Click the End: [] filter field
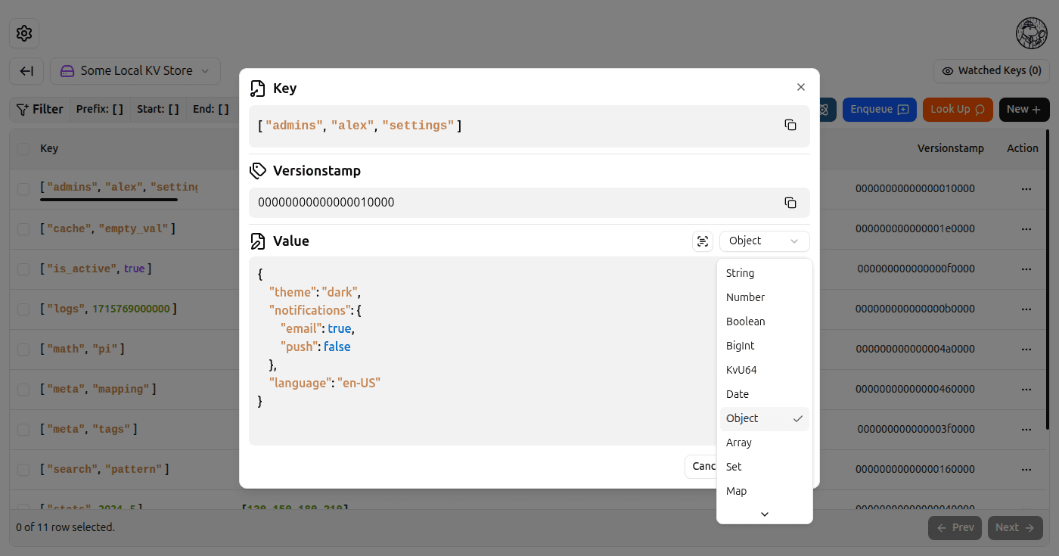1059x556 pixels. 211,110
